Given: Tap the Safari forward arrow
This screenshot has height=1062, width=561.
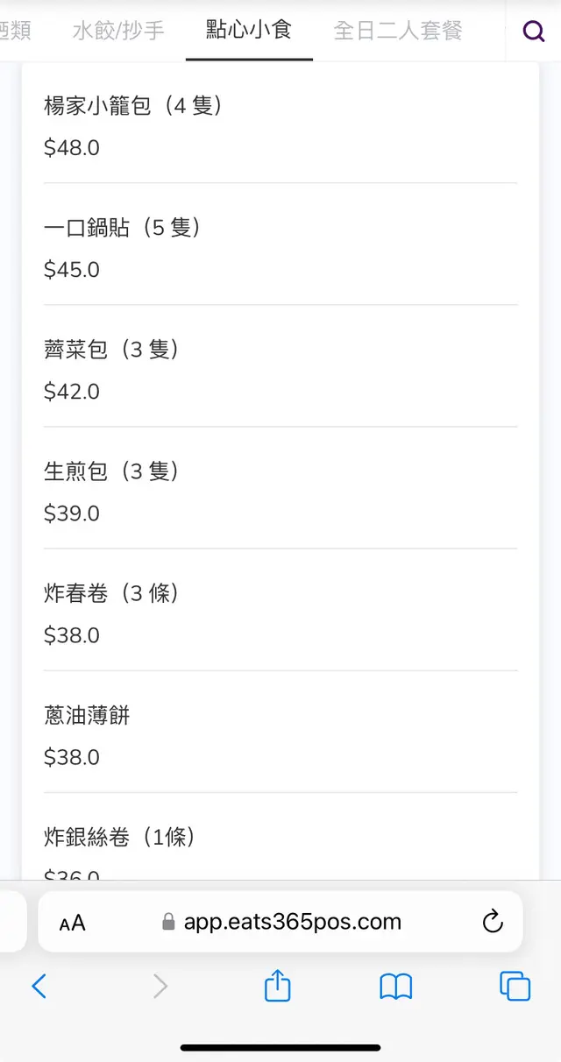Looking at the screenshot, I should point(160,987).
